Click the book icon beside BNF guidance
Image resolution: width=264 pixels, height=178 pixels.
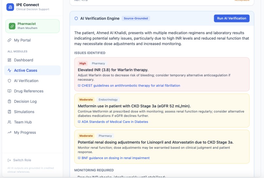(x=79, y=158)
